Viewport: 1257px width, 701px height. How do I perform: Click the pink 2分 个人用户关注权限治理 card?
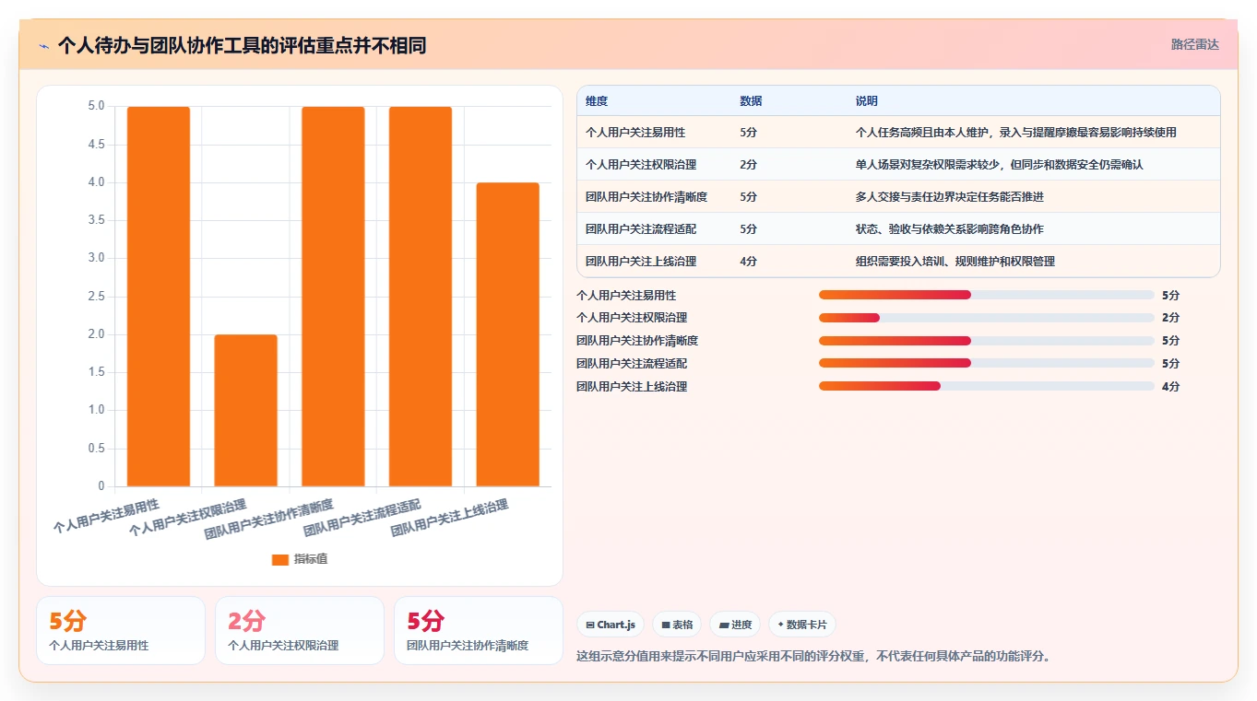tap(300, 631)
